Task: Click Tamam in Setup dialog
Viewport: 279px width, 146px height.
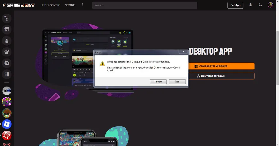Action: tap(158, 82)
